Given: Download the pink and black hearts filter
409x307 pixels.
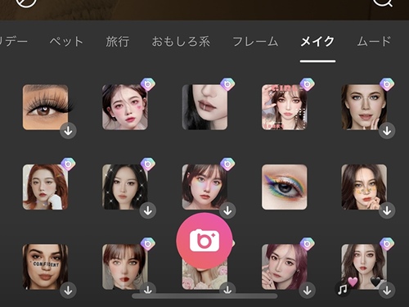Looking at the screenshot, I should point(387,291).
